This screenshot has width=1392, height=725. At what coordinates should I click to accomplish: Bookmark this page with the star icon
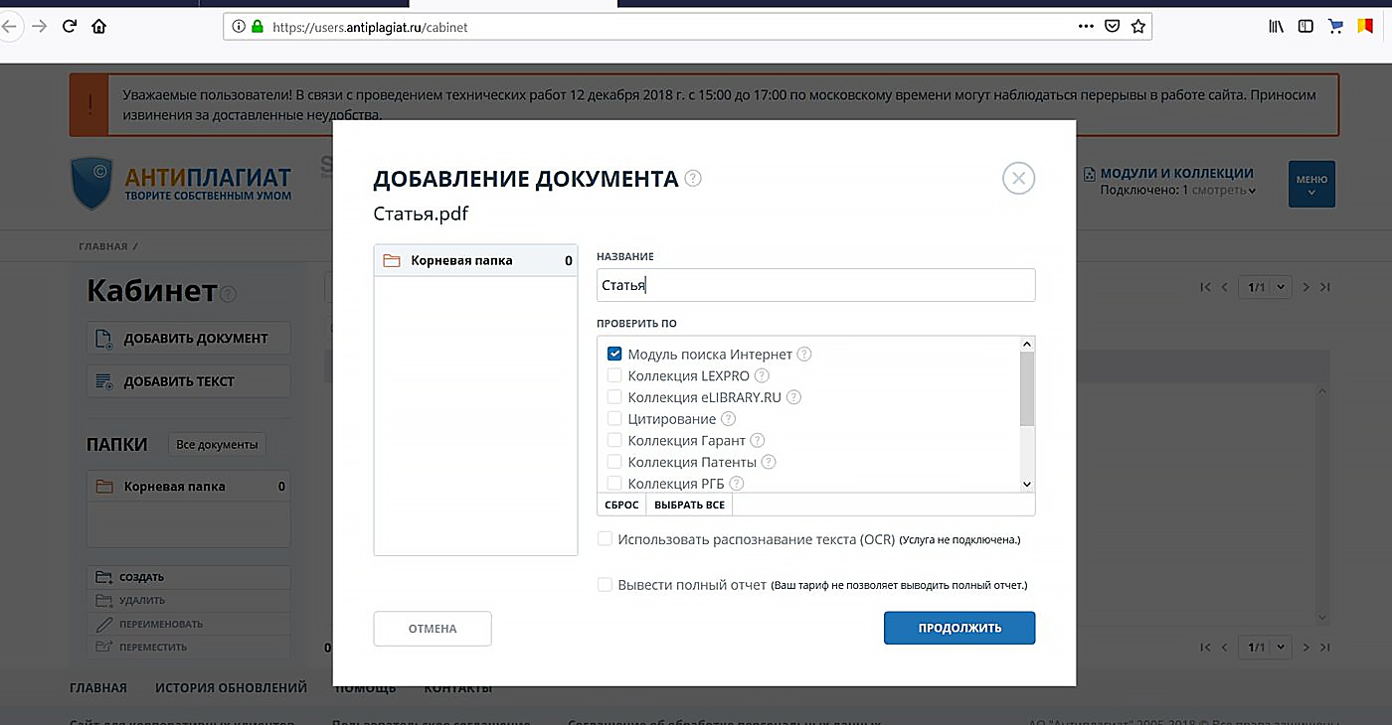click(1138, 27)
